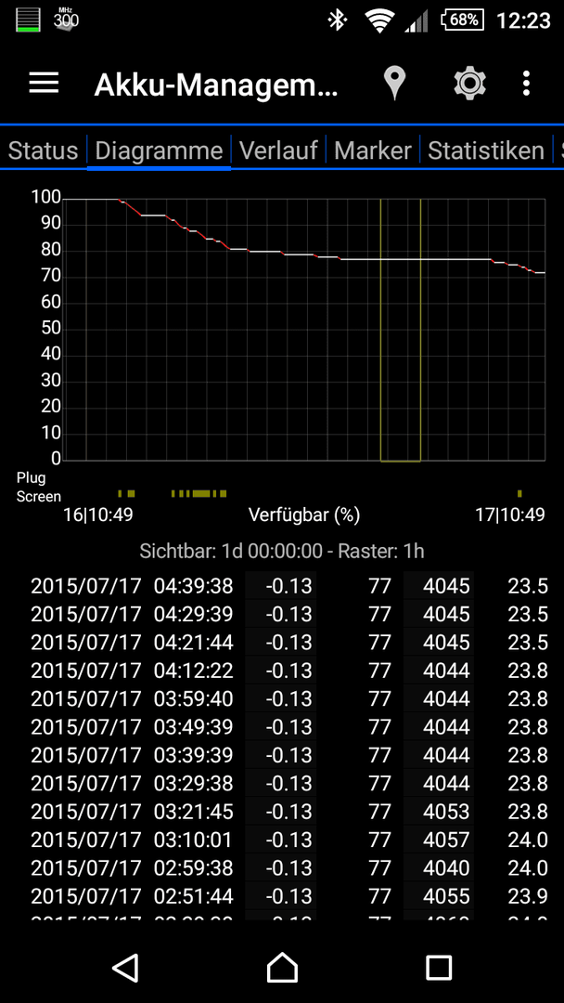Switch to the Statistiken tab

pyautogui.click(x=485, y=150)
